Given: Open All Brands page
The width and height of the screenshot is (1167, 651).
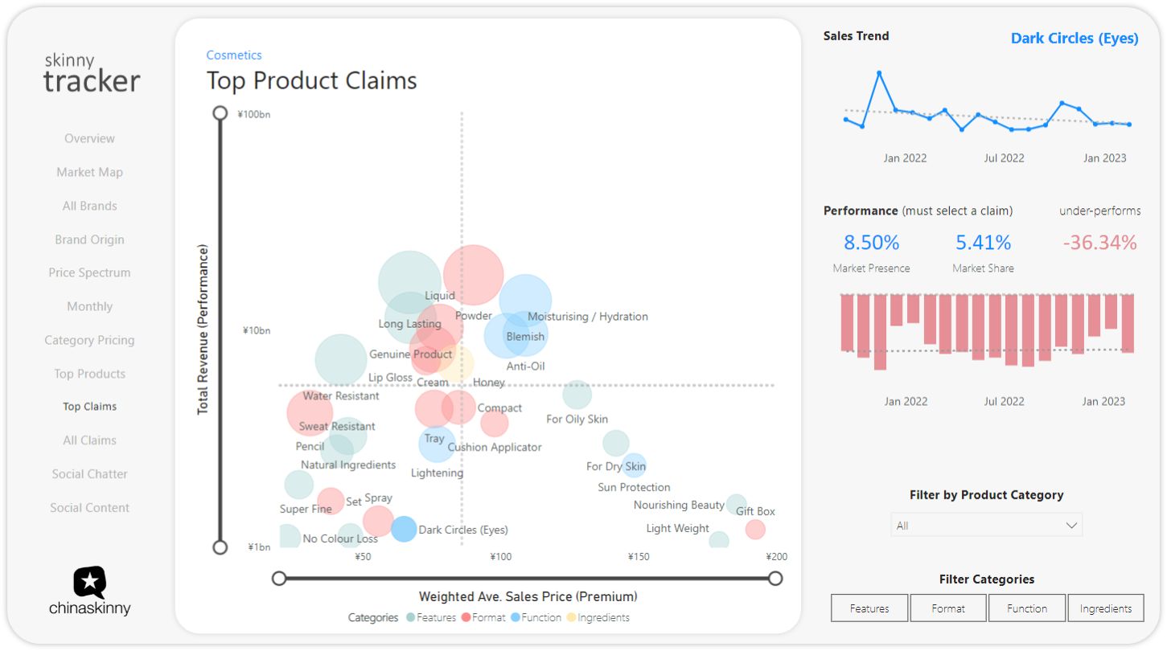Looking at the screenshot, I should pyautogui.click(x=89, y=206).
